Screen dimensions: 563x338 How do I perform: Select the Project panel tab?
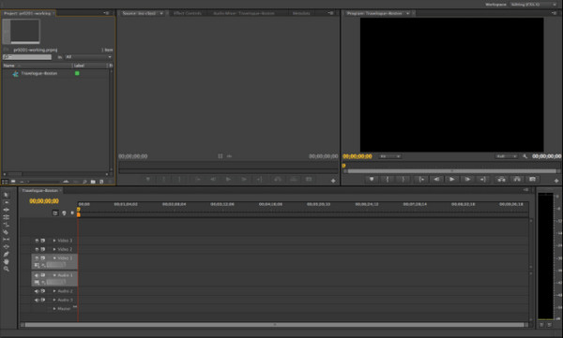[27, 13]
